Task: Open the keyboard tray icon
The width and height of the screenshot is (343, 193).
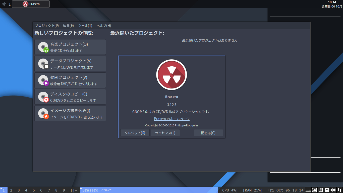Action: pos(308,190)
